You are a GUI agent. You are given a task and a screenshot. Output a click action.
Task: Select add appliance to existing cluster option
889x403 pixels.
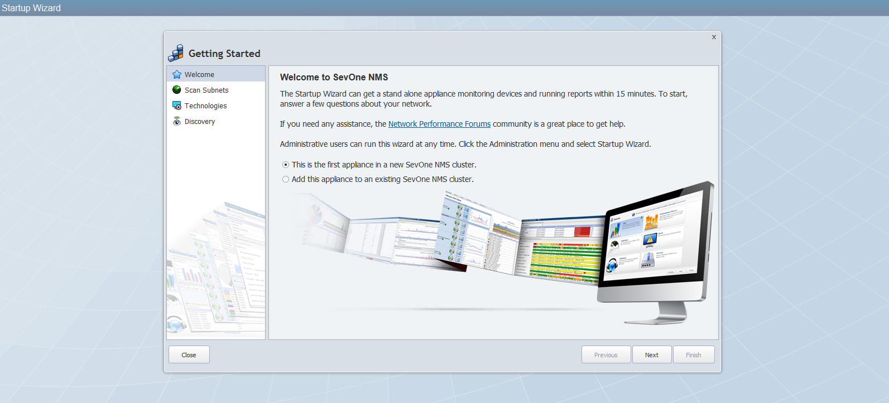286,179
